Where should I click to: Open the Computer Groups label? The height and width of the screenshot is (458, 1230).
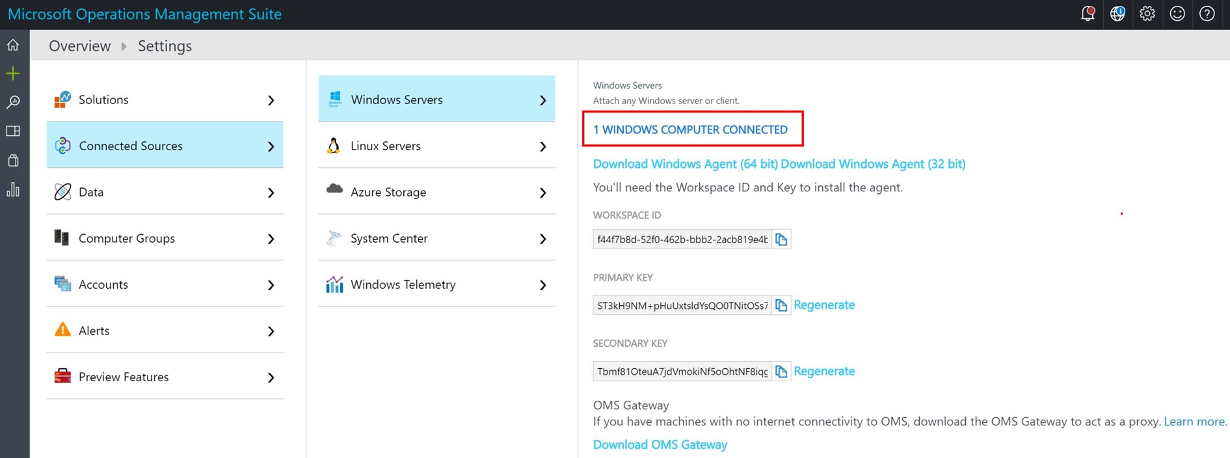coord(127,238)
